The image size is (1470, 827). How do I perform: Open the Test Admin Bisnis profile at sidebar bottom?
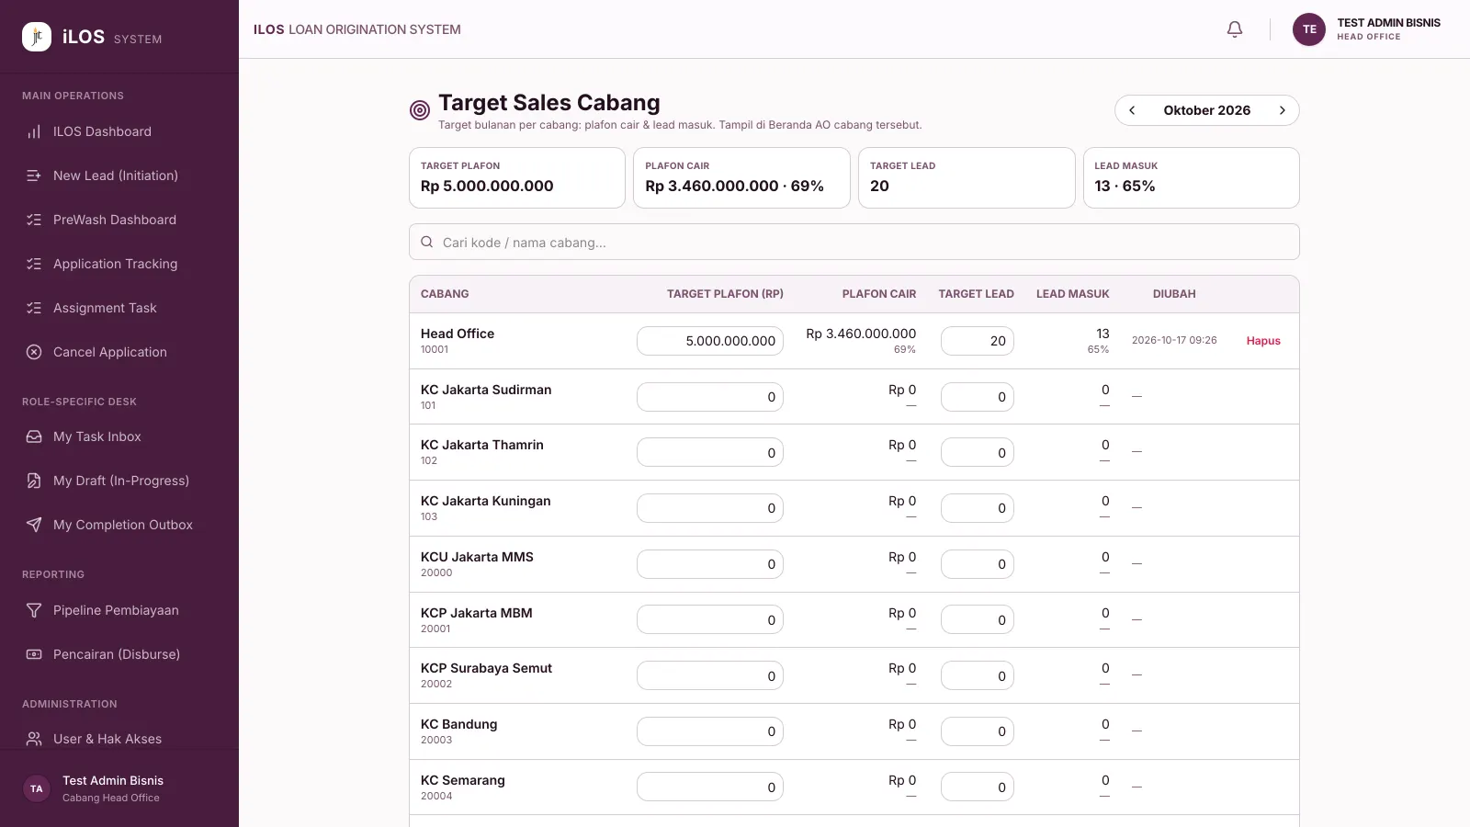point(119,788)
